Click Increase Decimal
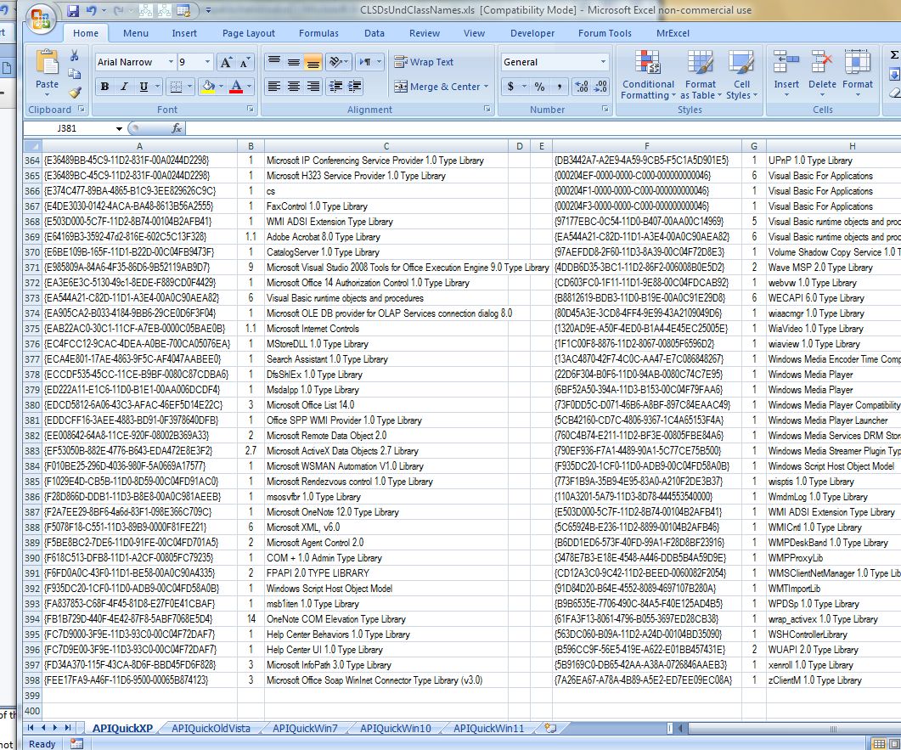The image size is (901, 750). click(582, 87)
